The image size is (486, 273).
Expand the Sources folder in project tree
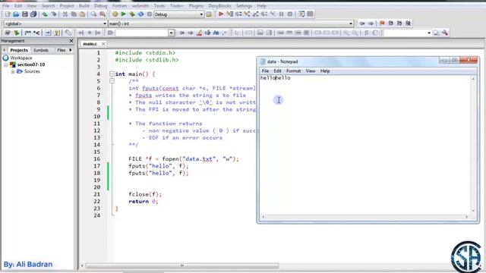coord(13,71)
